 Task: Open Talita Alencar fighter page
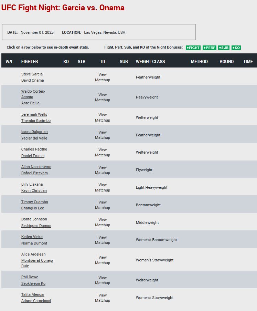point(33,294)
